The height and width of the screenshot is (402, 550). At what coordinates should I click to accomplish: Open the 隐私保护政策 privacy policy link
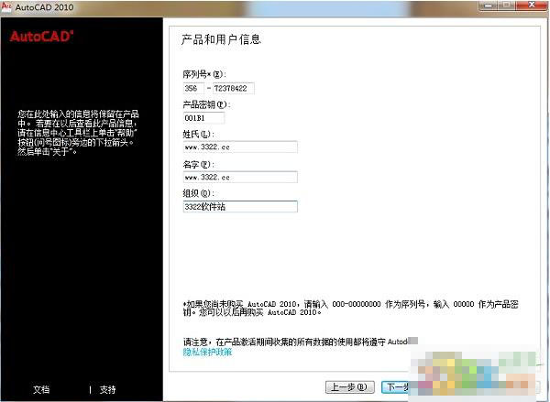pos(207,353)
